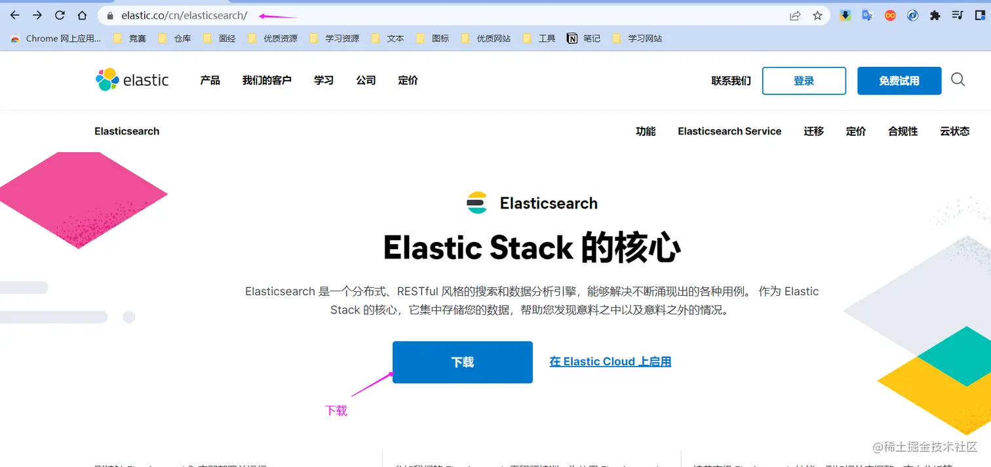
Task: Open the red infinity extension
Action: click(890, 16)
